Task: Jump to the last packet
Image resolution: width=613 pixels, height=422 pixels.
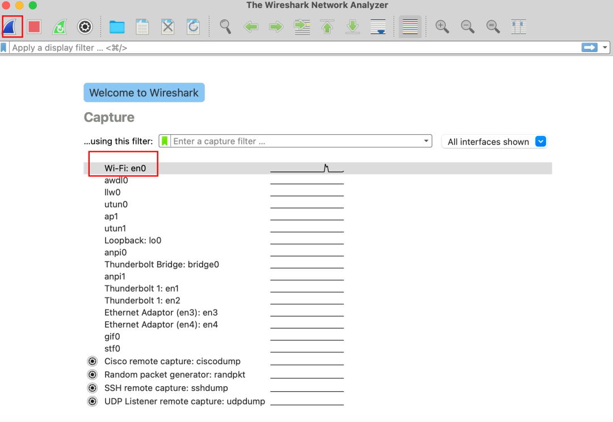Action: 352,27
